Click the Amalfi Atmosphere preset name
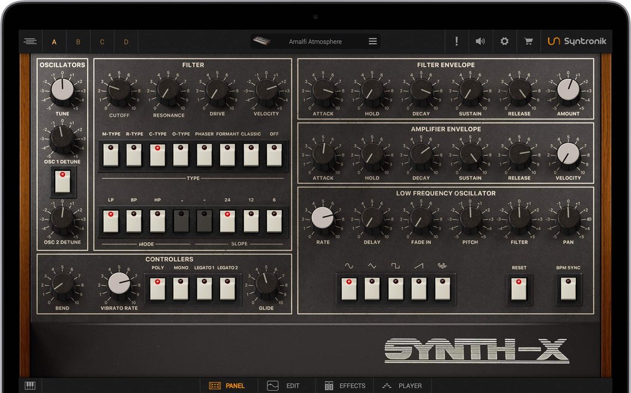 click(x=315, y=42)
